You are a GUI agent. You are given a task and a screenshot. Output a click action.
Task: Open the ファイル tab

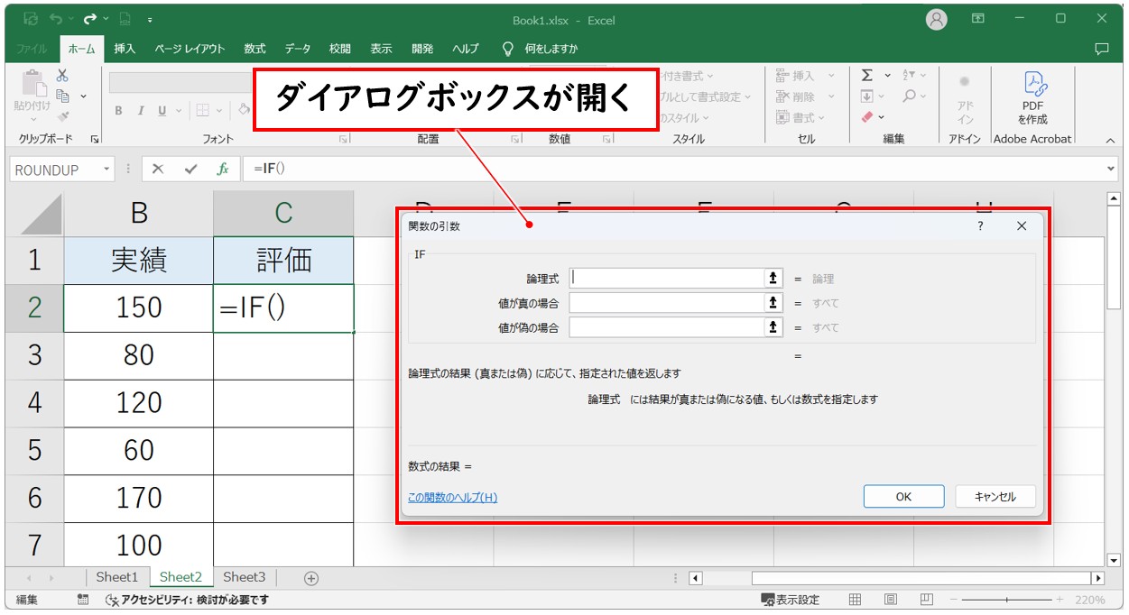tap(32, 49)
